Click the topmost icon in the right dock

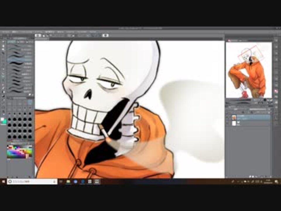coord(276,41)
